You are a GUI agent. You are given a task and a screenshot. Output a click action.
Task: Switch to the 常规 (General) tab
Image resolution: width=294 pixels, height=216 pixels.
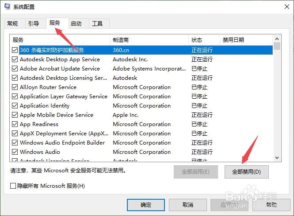click(x=12, y=24)
